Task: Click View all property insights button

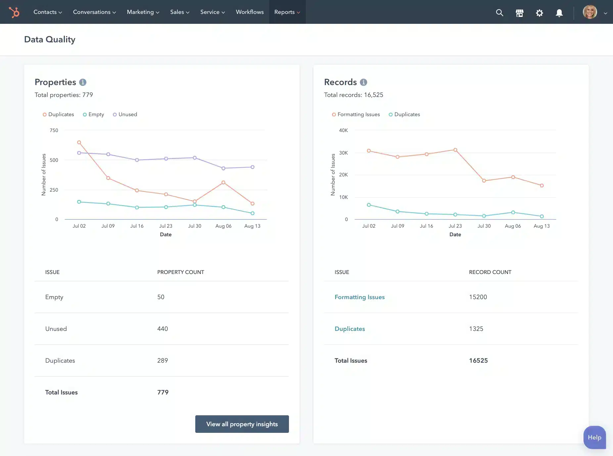Action: tap(242, 424)
